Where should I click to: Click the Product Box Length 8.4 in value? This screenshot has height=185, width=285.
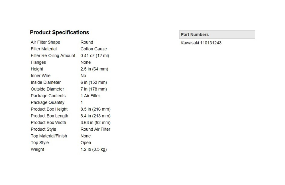point(95,116)
